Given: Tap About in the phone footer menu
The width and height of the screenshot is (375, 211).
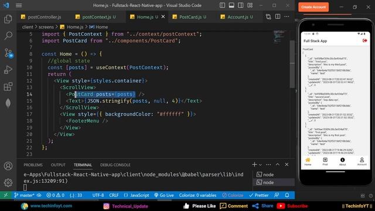Looking at the screenshot, I should coord(342,162).
